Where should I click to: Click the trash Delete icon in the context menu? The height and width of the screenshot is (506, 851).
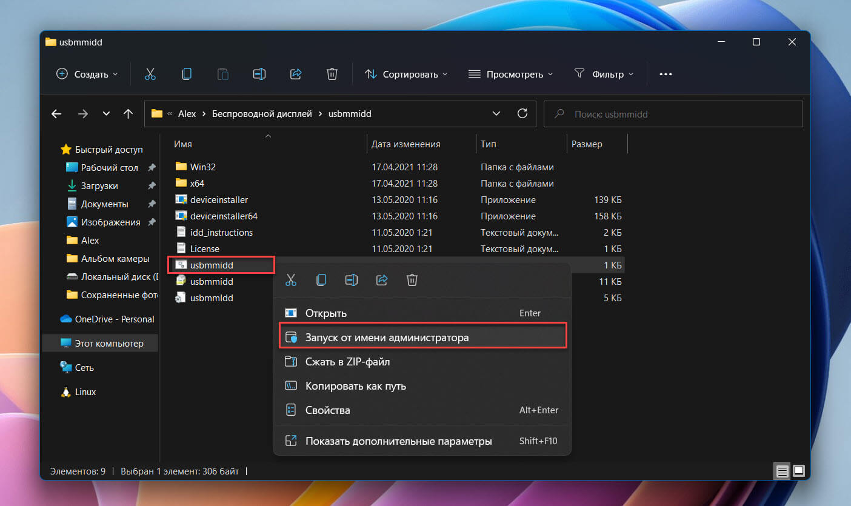pos(412,280)
